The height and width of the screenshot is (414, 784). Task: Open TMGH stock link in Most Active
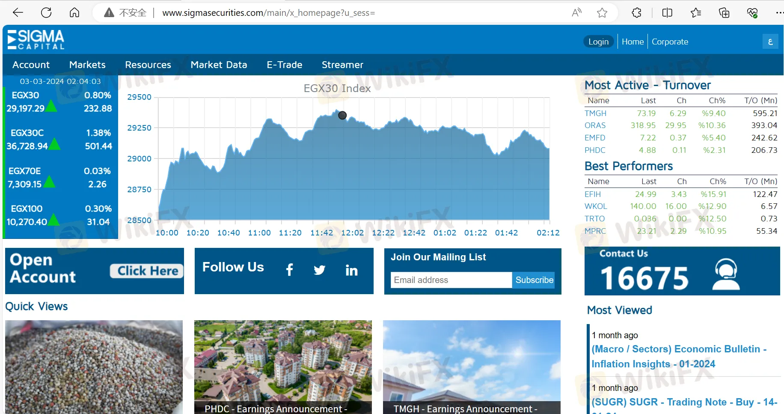point(595,113)
